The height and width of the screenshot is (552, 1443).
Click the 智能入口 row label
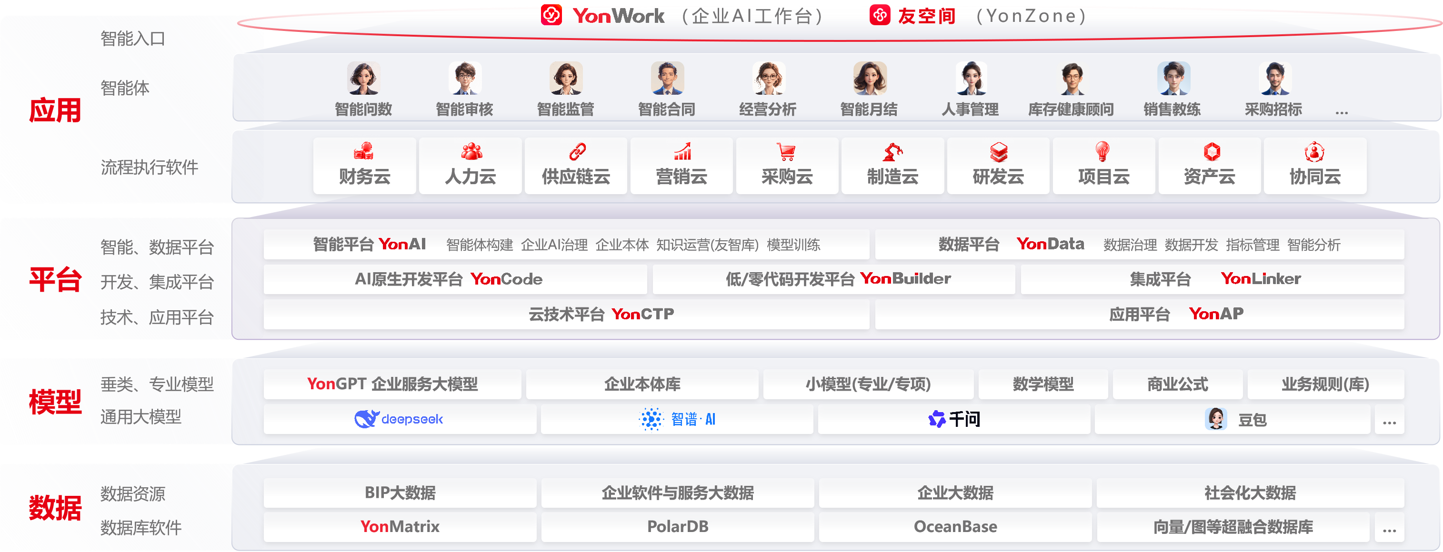point(133,39)
